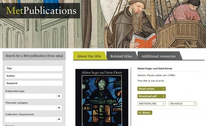Screen dimensions: 206x126
Task: Focus the Author search field
Action: pyautogui.click(x=34, y=76)
